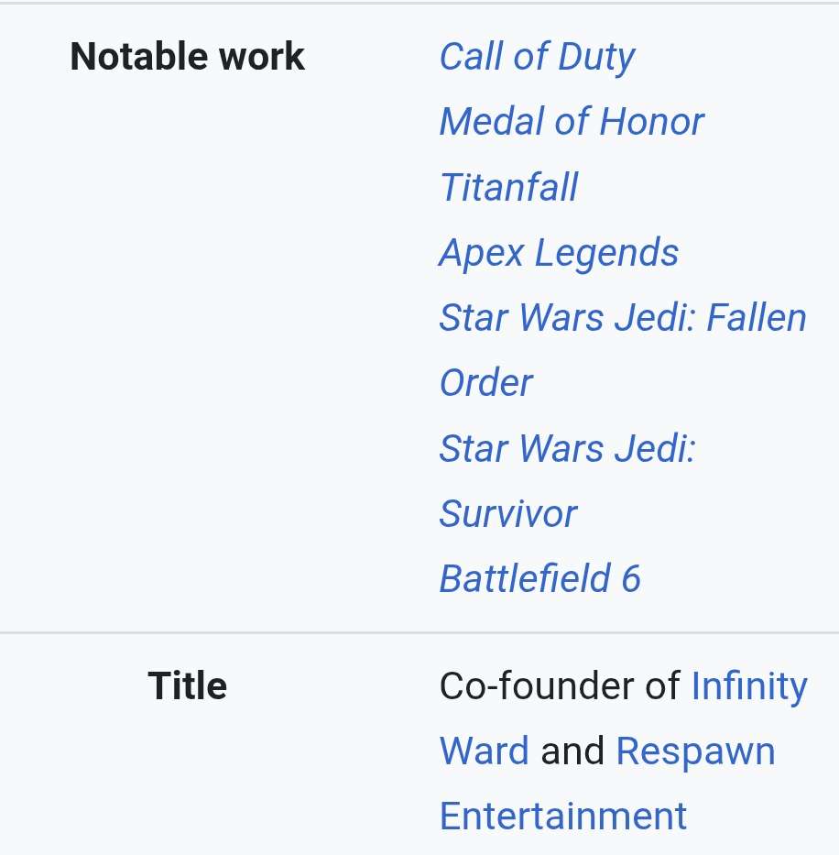Viewport: 839px width, 855px height.
Task: Click the word Order in Fallen Order link
Action: click(x=485, y=383)
